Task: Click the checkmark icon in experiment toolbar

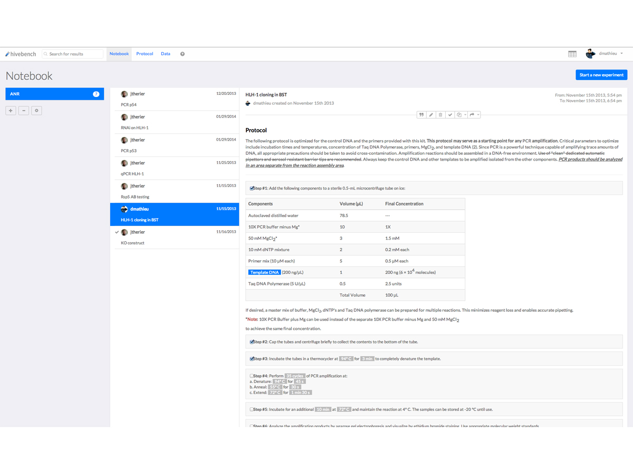Action: [450, 115]
